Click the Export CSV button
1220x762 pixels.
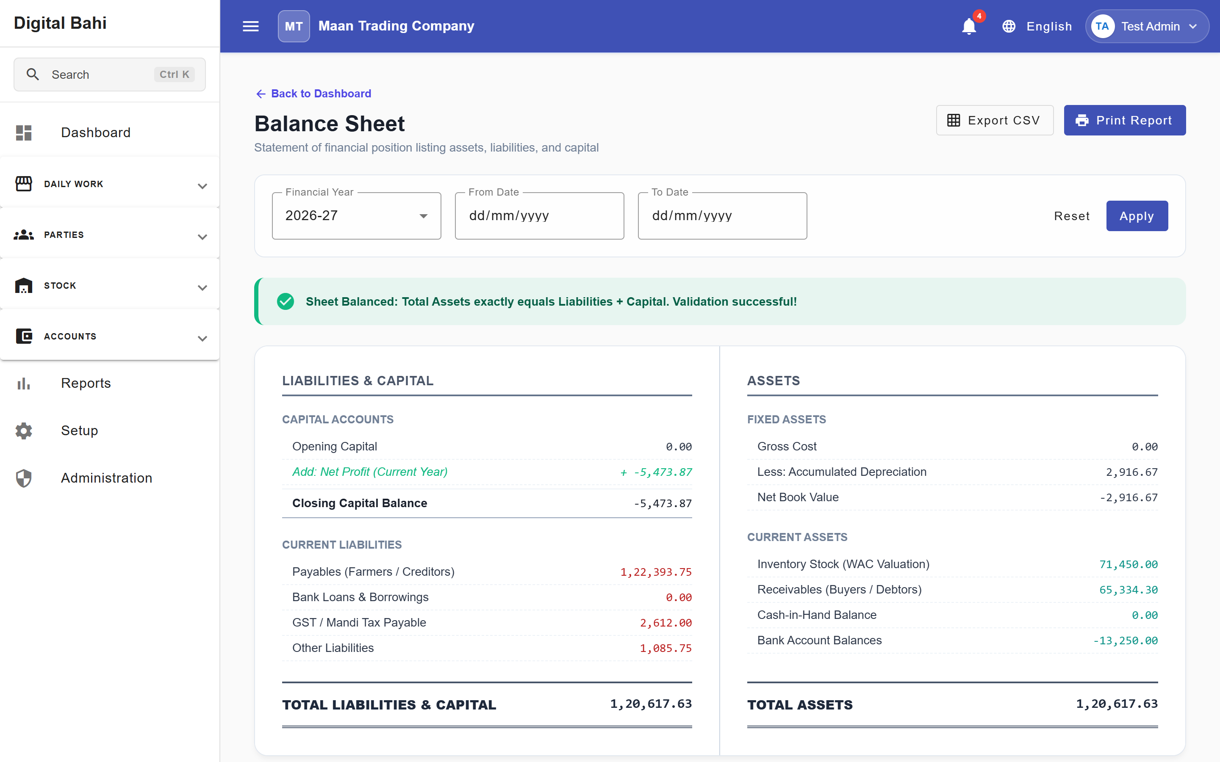[x=995, y=121]
